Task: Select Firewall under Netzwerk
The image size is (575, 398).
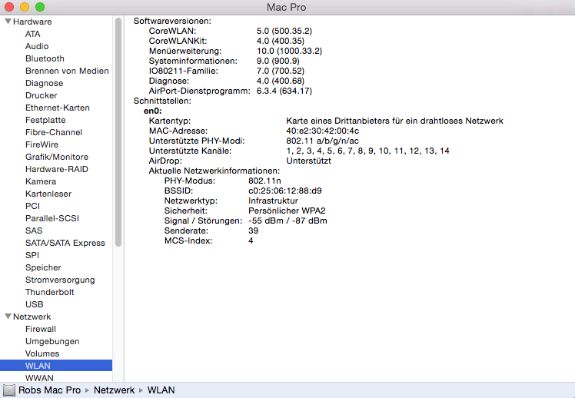Action: tap(40, 329)
